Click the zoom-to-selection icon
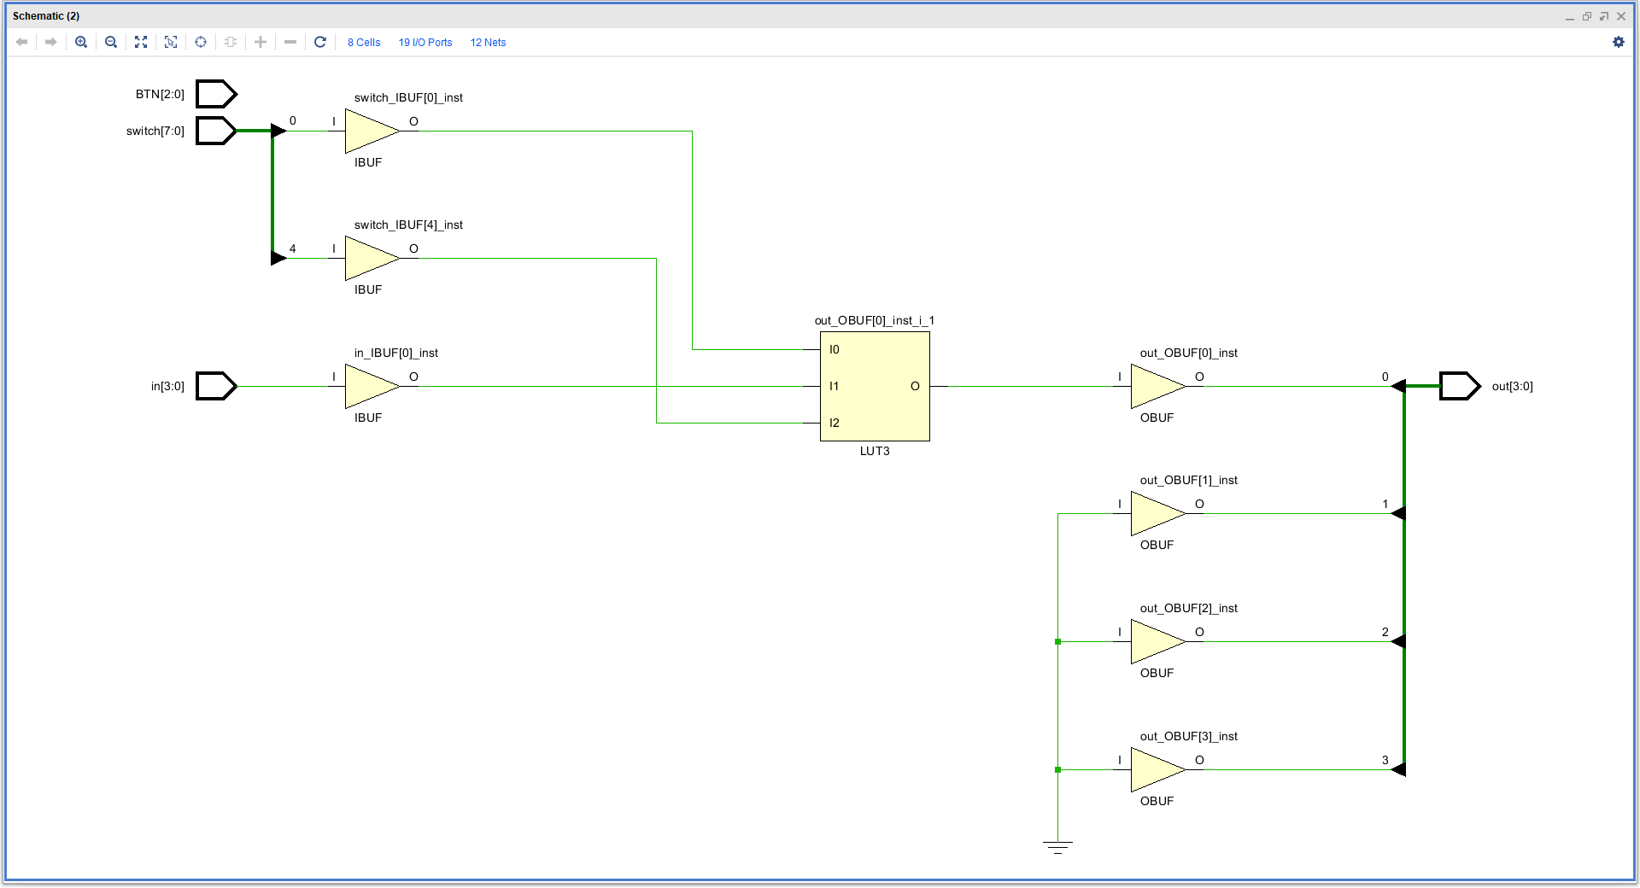 click(x=171, y=42)
